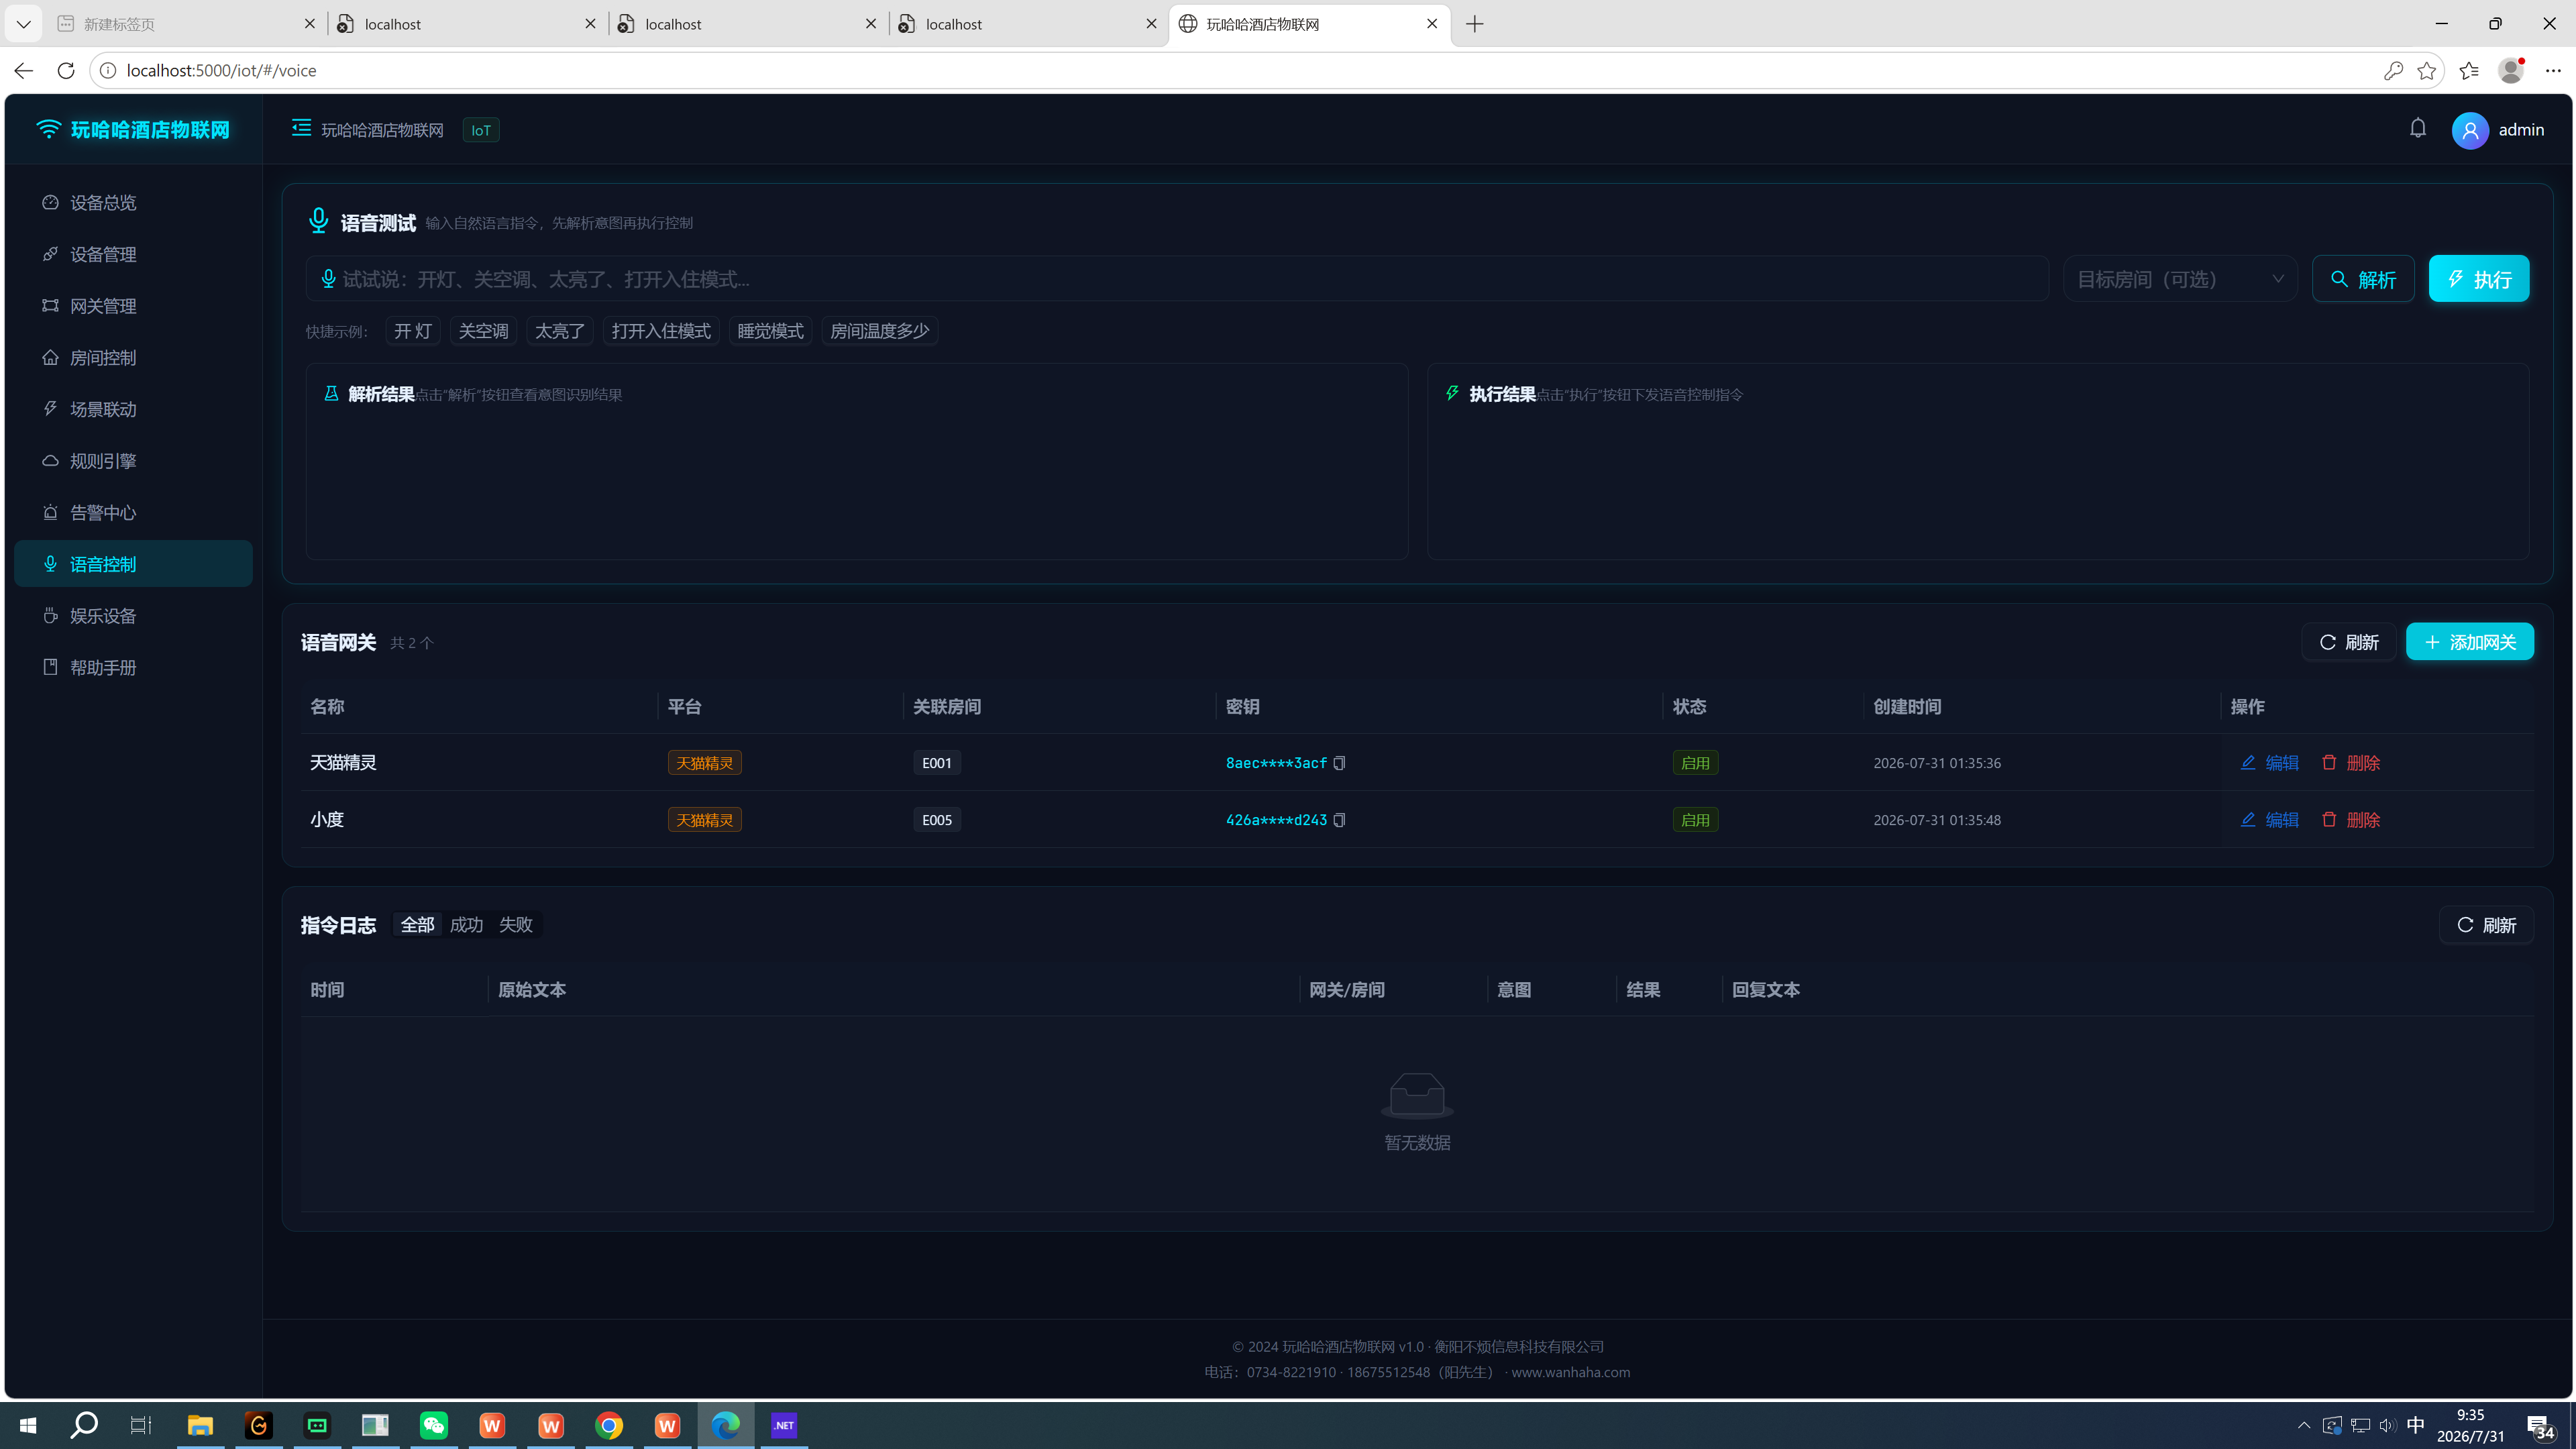Open 帮助手册 in the sidebar

pos(134,668)
